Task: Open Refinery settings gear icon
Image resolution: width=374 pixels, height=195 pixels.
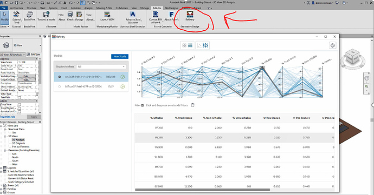Action: click(332, 45)
